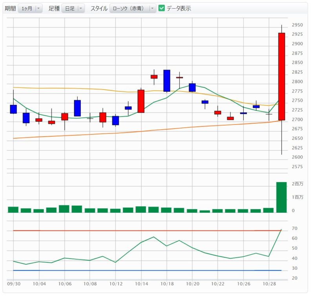Click the 10/26 date label

[x=244, y=284]
